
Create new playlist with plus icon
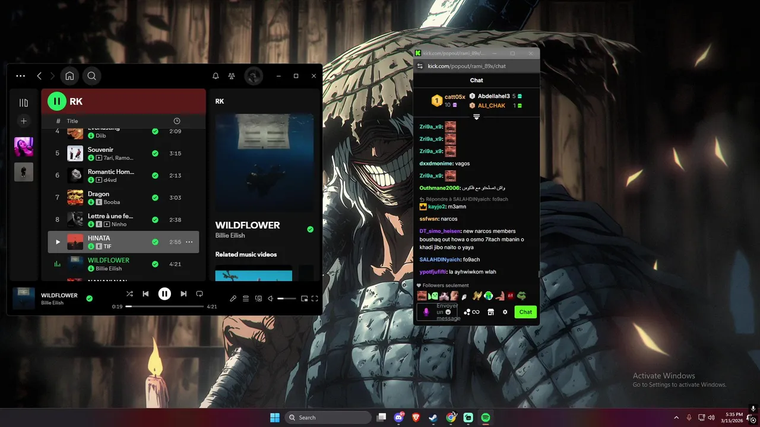point(24,121)
